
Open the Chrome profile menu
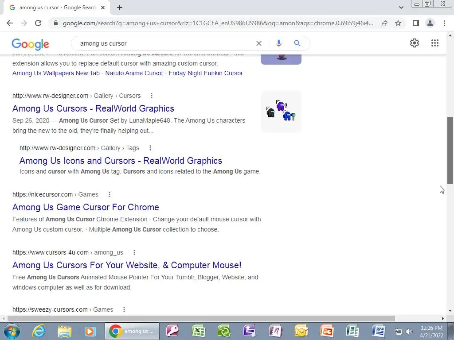click(x=430, y=23)
